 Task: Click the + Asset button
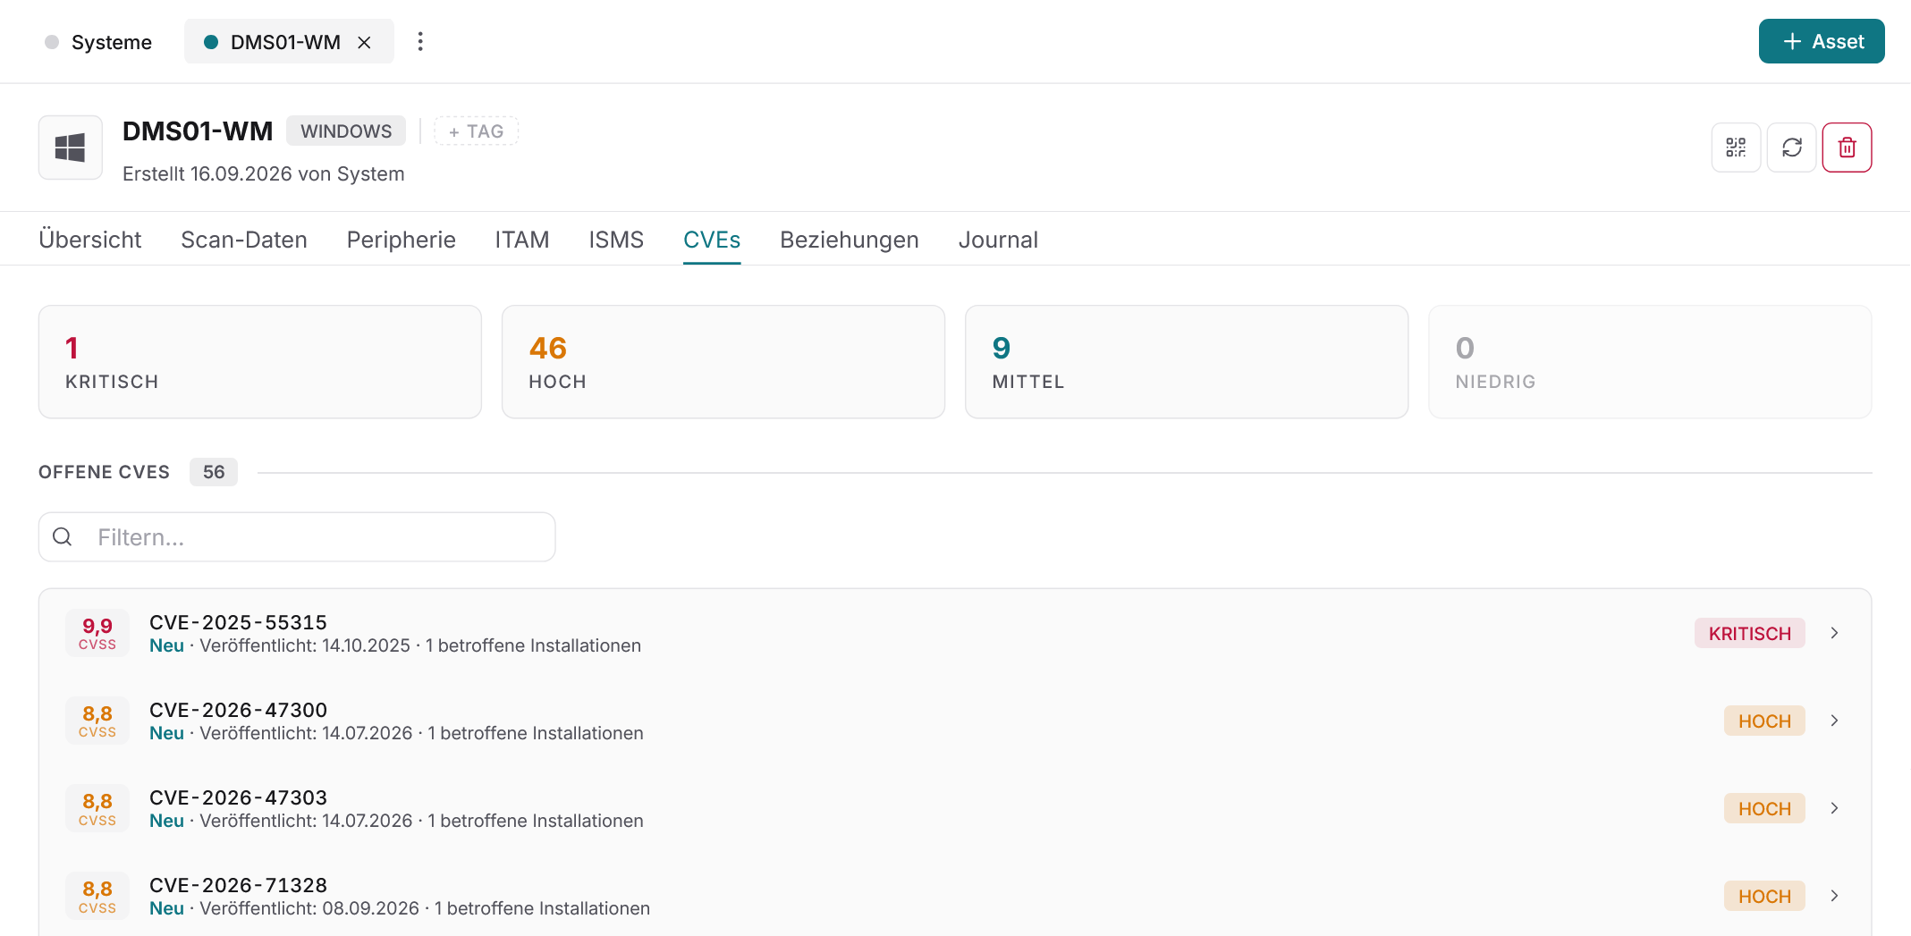point(1822,41)
